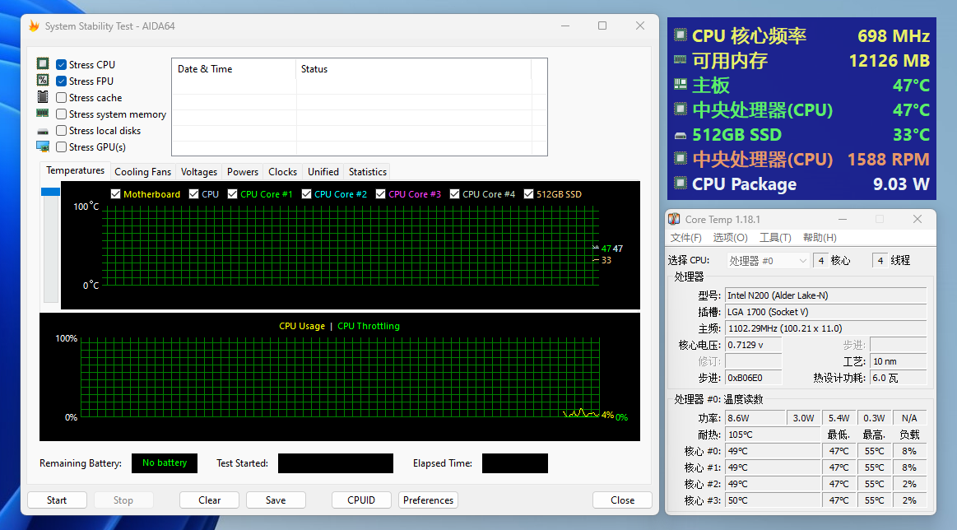Screen dimensions: 957x530
Task: Click the 耐热 105°C field
Action: tap(773, 435)
